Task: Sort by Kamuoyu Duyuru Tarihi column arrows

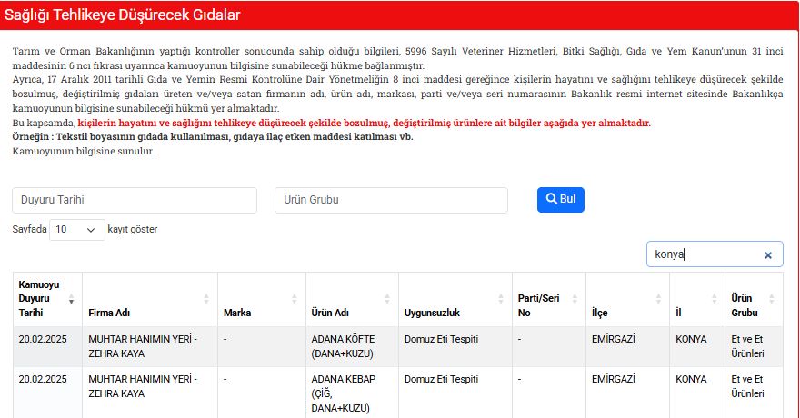Action: (72, 299)
